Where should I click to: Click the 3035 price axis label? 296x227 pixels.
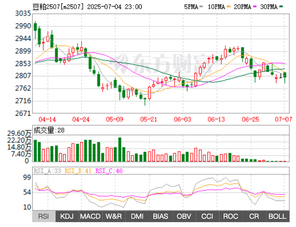23,14
